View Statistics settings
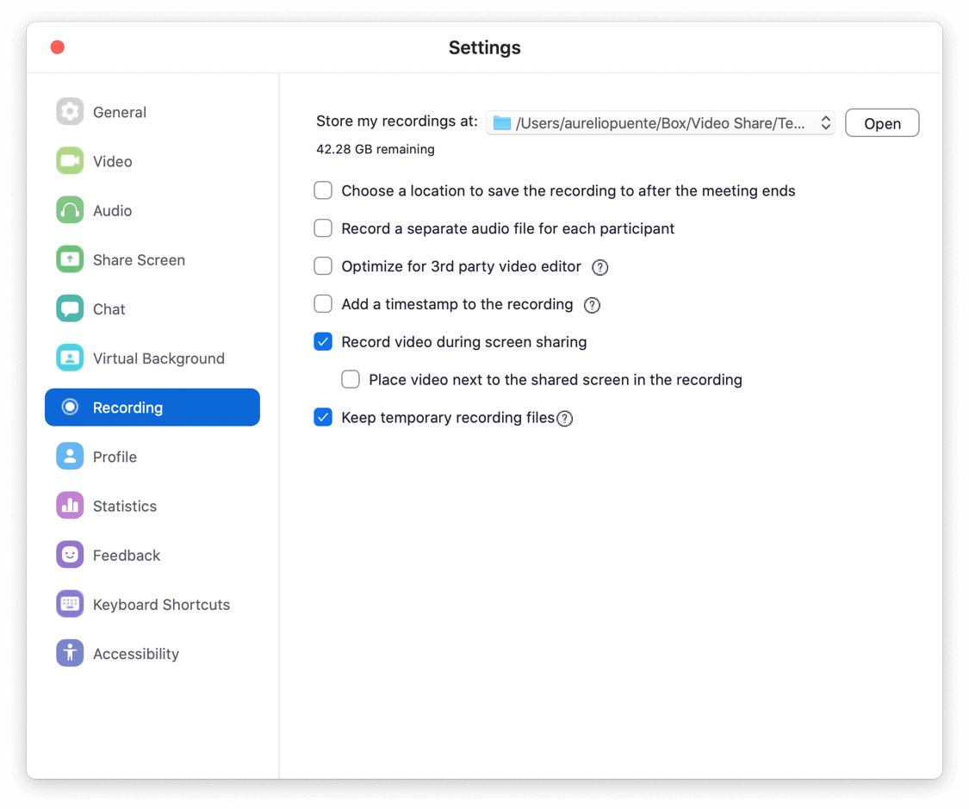The height and width of the screenshot is (809, 969). (152, 506)
